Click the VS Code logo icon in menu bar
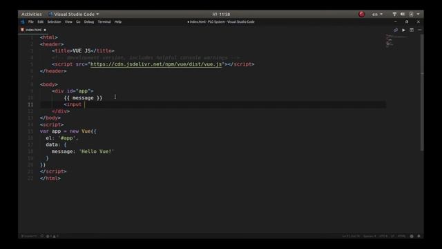Image resolution: width=442 pixels, height=249 pixels. (23, 21)
